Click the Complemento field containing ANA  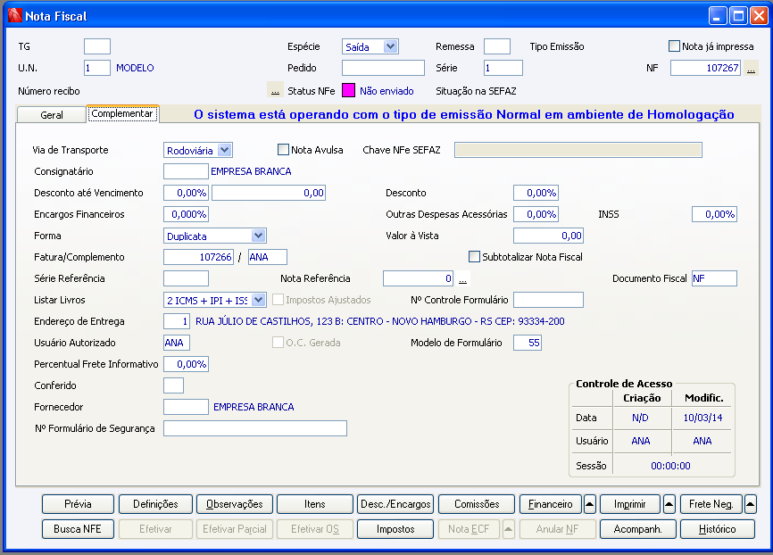tap(268, 257)
